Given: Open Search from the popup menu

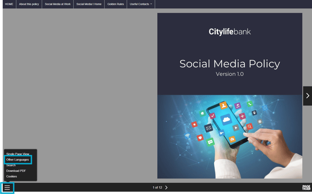Looking at the screenshot, I should [11, 165].
